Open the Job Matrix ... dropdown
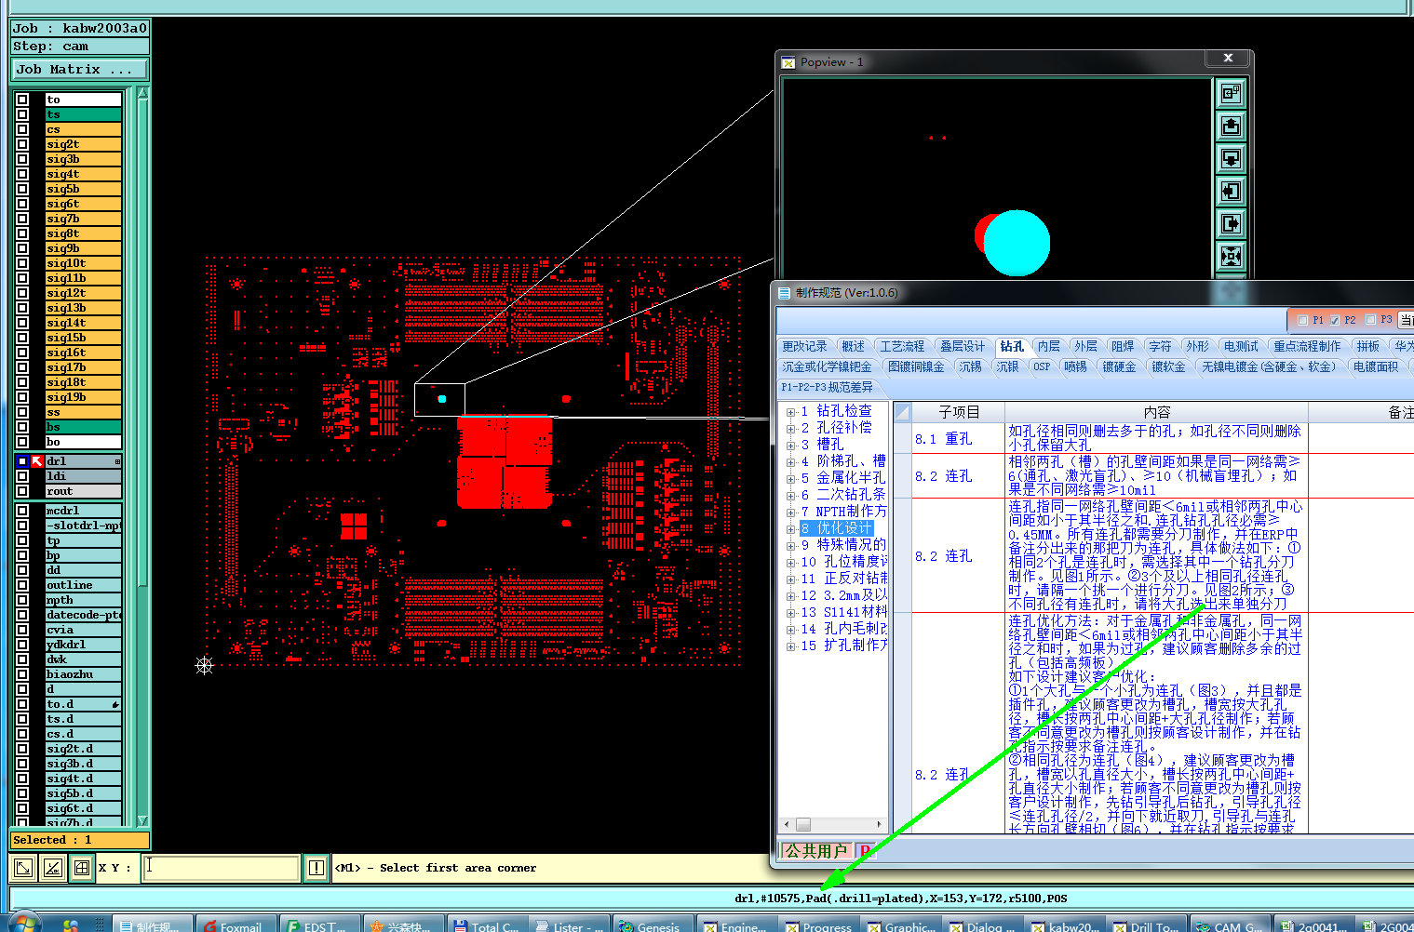 (80, 70)
